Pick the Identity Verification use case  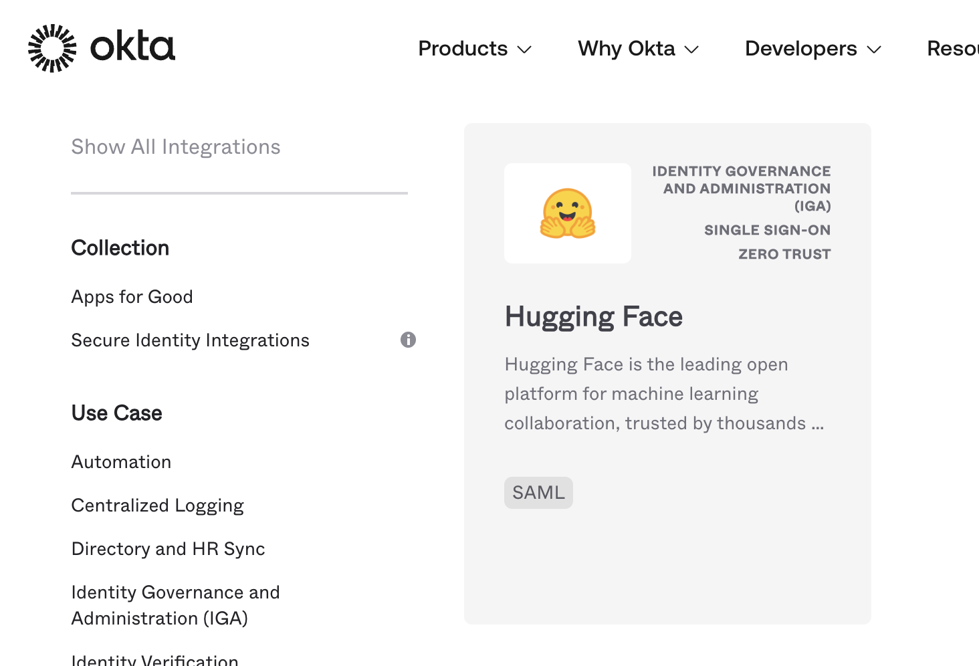[x=155, y=659]
